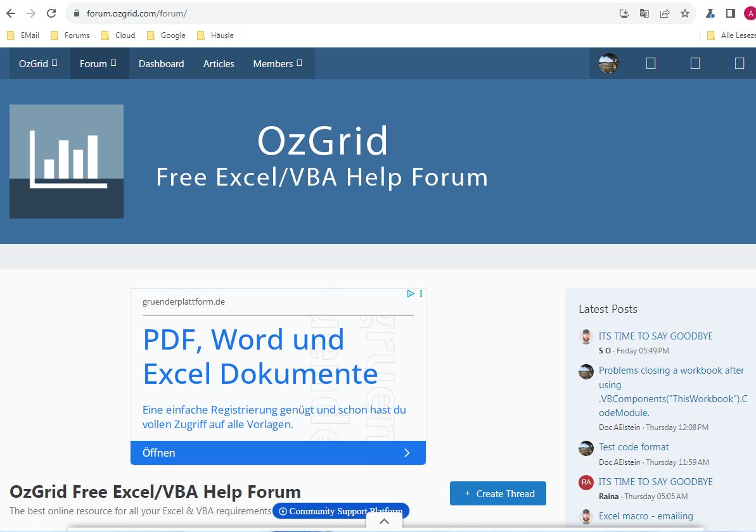Click the Latest Posts heading
This screenshot has height=532, width=756.
point(608,309)
